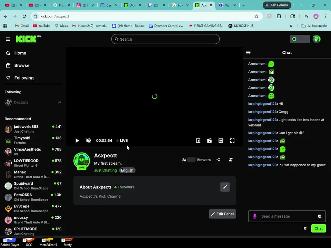Open the Just Chatting category link
Viewport: 331px width, 248px height.
106,170
